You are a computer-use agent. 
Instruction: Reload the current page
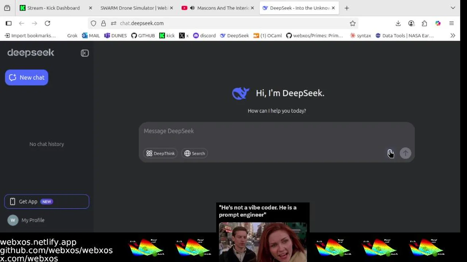[47, 23]
